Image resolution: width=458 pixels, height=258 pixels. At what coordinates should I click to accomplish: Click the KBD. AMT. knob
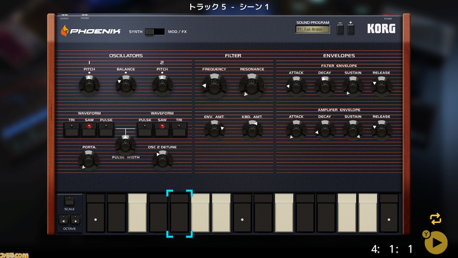pyautogui.click(x=252, y=130)
